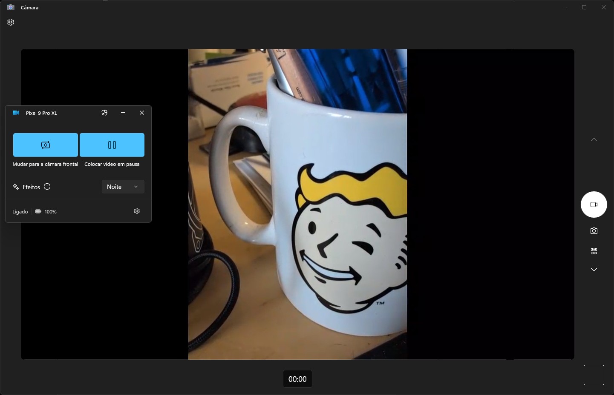
Task: Open Pixel 9 Pro XL panel settings
Action: click(x=137, y=211)
